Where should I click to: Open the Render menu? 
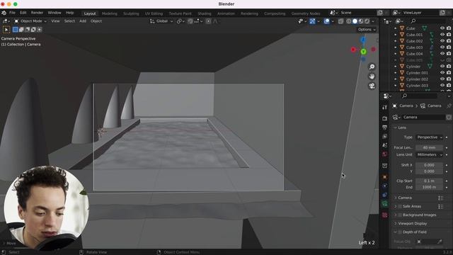[37, 13]
